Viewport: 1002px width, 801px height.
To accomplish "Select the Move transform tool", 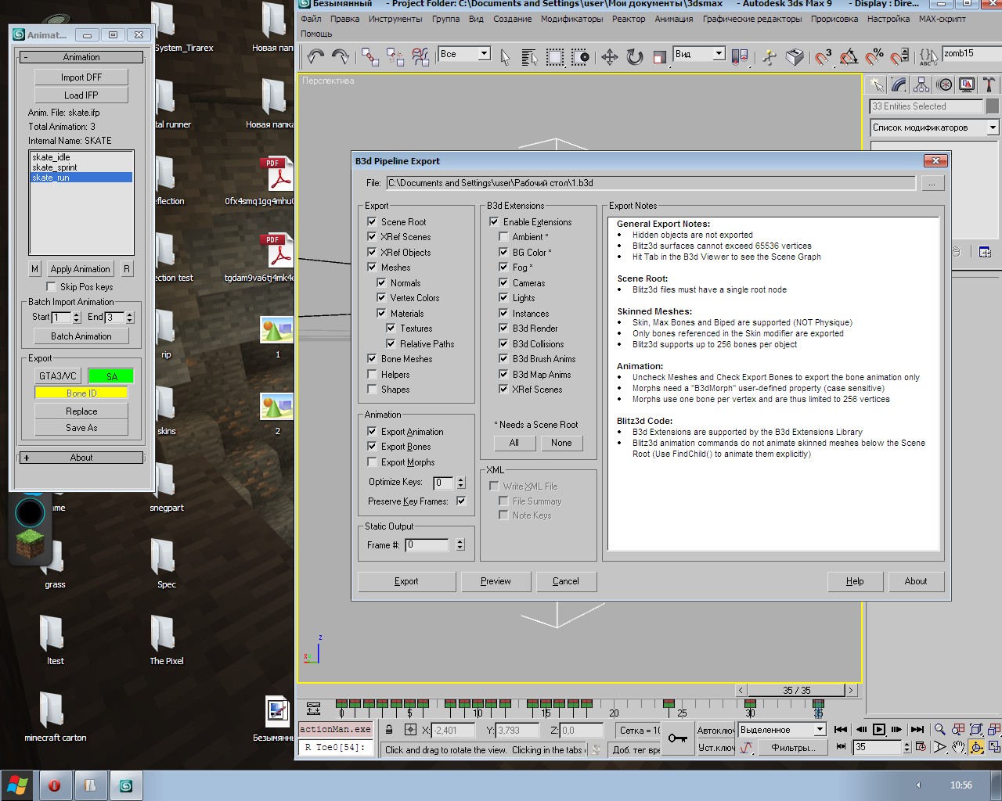I will 609,57.
